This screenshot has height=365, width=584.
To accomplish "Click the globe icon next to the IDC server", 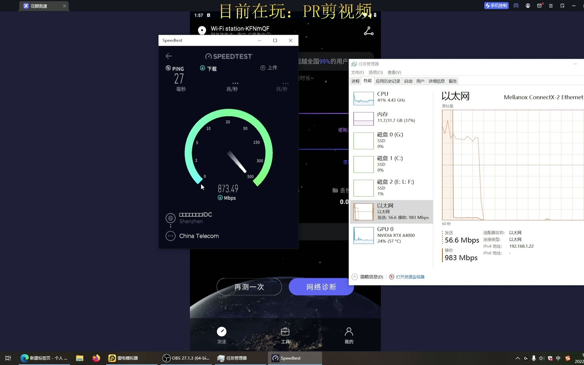I will (170, 218).
